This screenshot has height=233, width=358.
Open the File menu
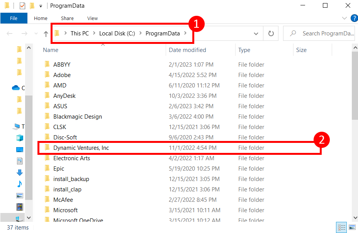click(x=14, y=18)
